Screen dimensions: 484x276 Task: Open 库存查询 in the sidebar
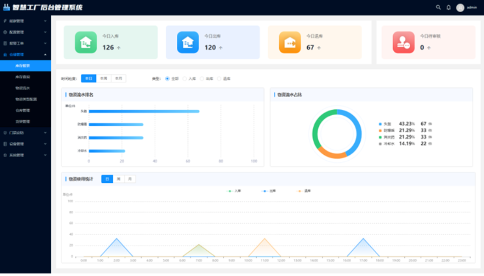tap(23, 77)
